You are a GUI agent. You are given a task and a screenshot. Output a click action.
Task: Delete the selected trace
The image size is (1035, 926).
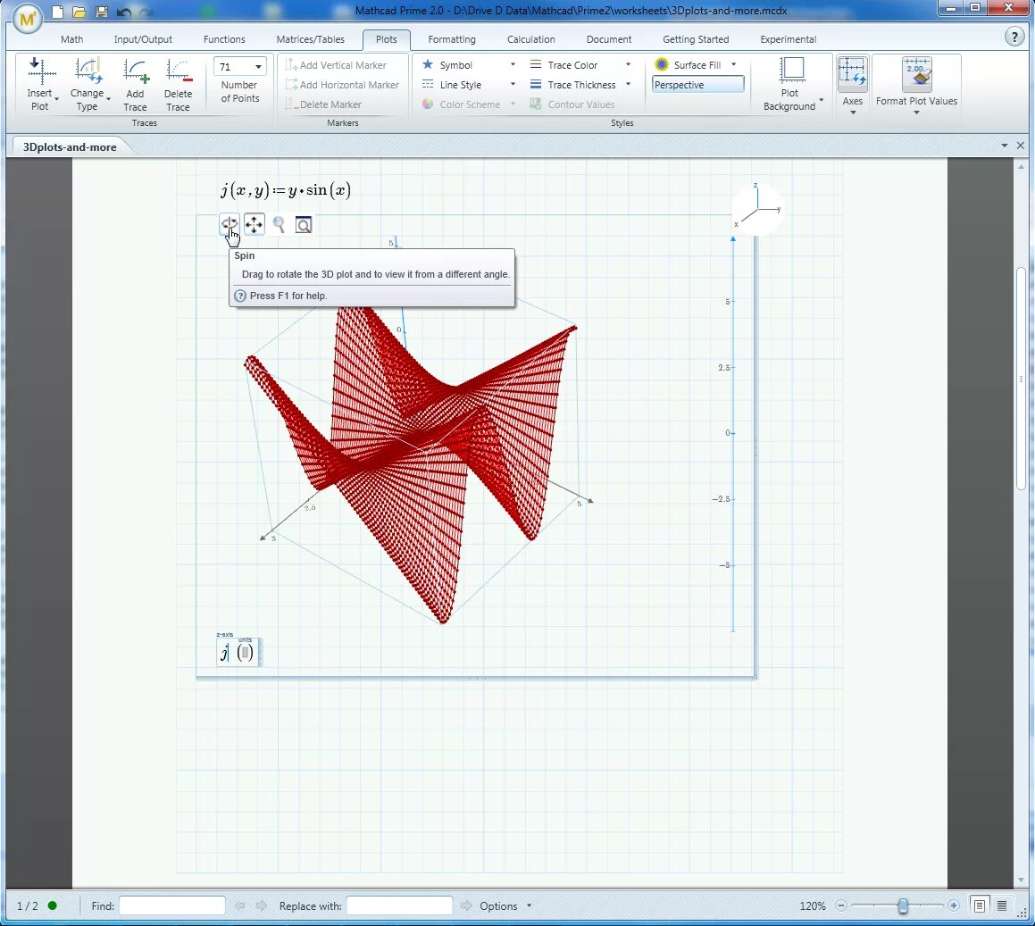coord(178,85)
